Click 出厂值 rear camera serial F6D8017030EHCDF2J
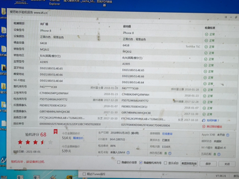Viewport: 239px width, 179px height. (x=53, y=106)
